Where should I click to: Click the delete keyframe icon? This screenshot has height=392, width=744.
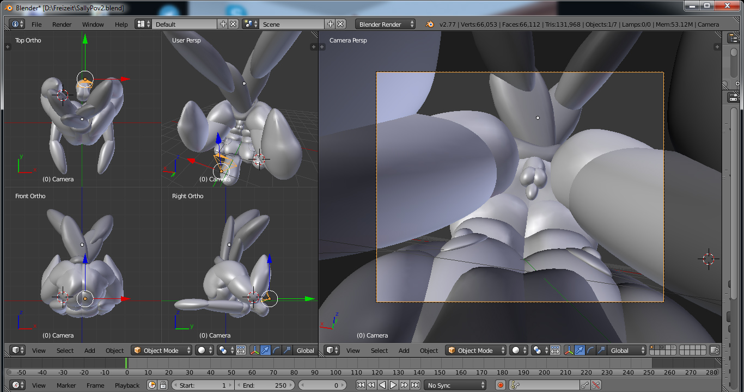pos(596,385)
